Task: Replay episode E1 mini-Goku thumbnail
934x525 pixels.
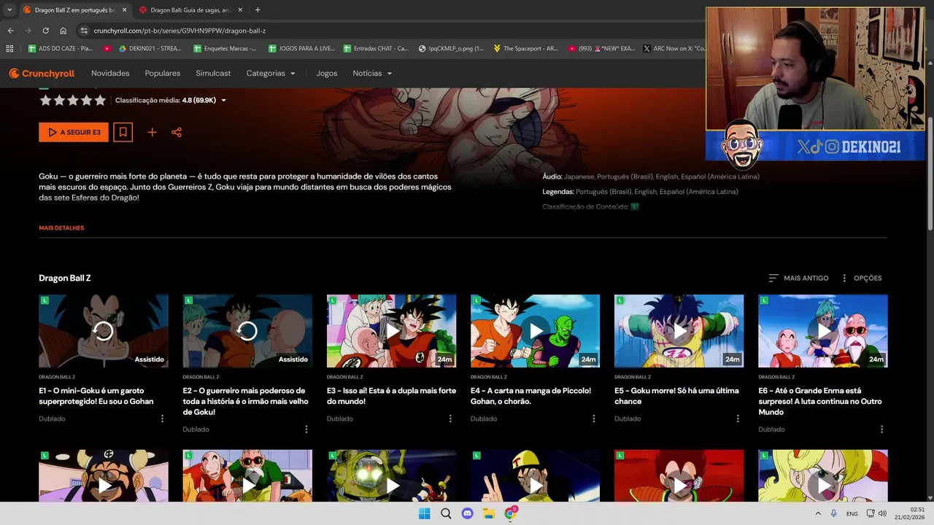Action: coord(103,331)
